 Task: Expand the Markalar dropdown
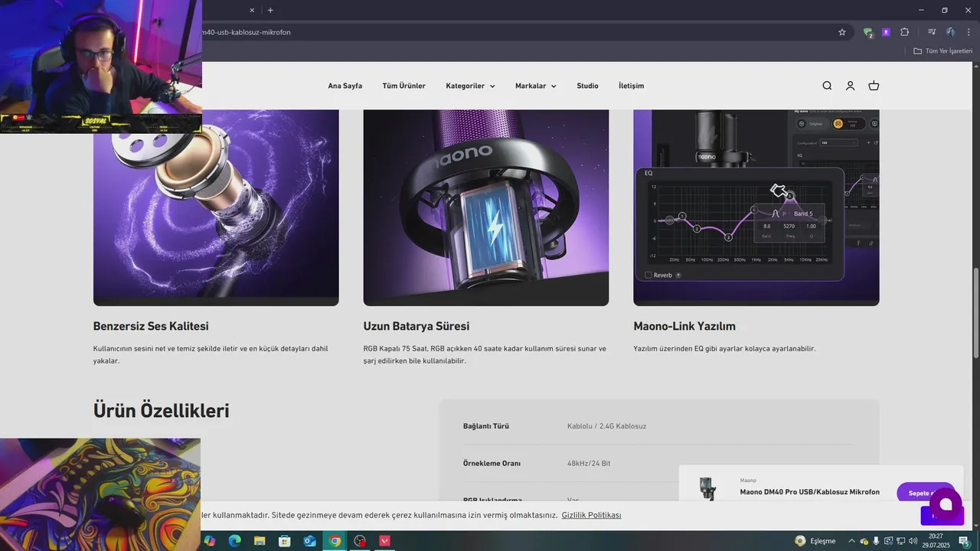[x=536, y=86]
